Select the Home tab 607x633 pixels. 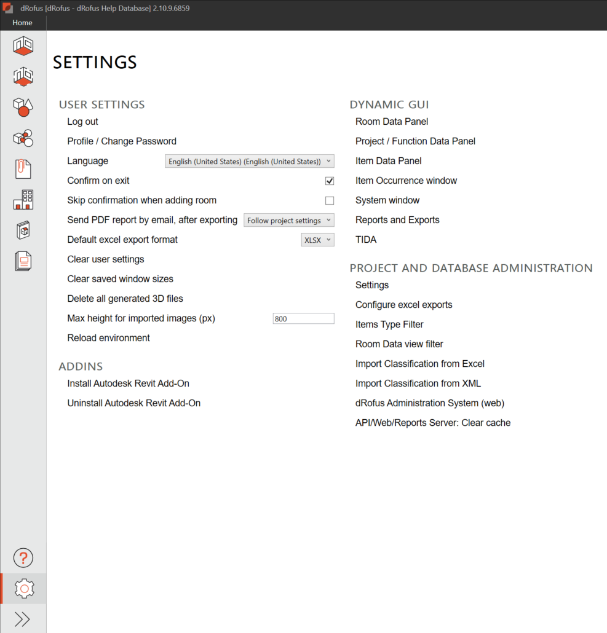pyautogui.click(x=23, y=23)
